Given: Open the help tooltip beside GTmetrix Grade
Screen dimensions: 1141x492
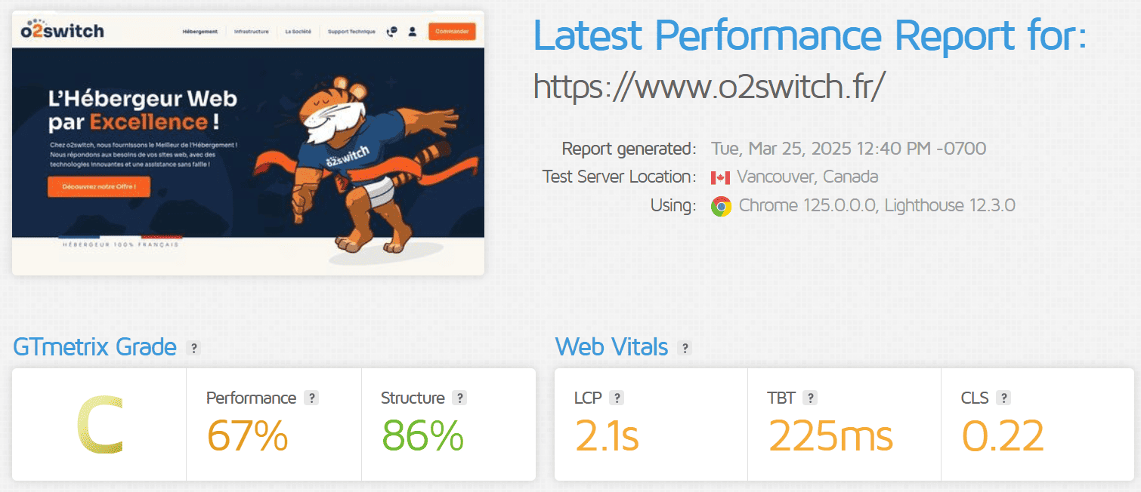Looking at the screenshot, I should [194, 348].
